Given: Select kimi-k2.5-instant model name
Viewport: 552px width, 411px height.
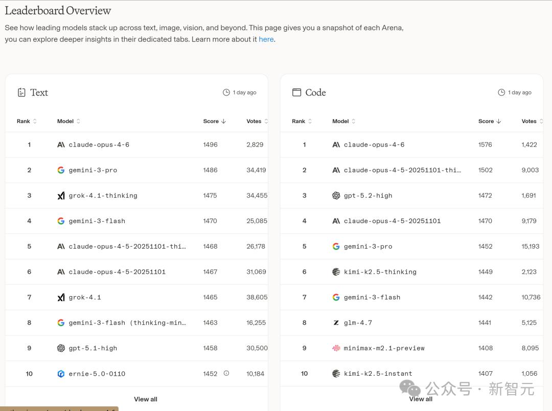Looking at the screenshot, I should coord(378,373).
